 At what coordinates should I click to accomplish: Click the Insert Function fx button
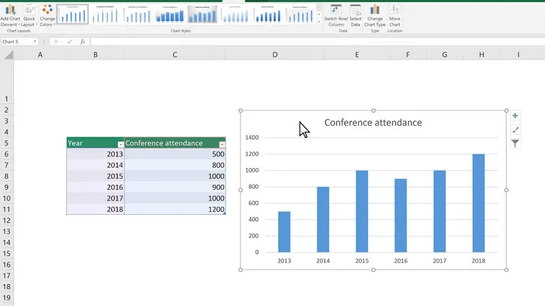click(82, 41)
